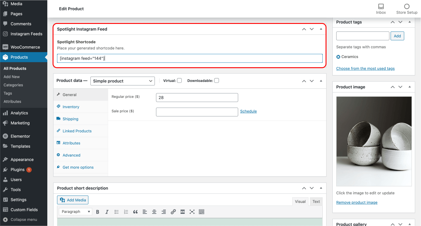This screenshot has width=421, height=226.
Task: Open the Simple product type dropdown
Action: (123, 81)
